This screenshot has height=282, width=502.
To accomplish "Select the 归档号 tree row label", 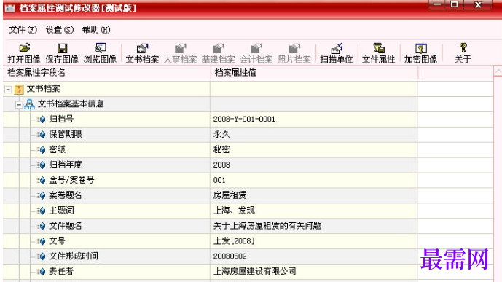I will pyautogui.click(x=61, y=119).
